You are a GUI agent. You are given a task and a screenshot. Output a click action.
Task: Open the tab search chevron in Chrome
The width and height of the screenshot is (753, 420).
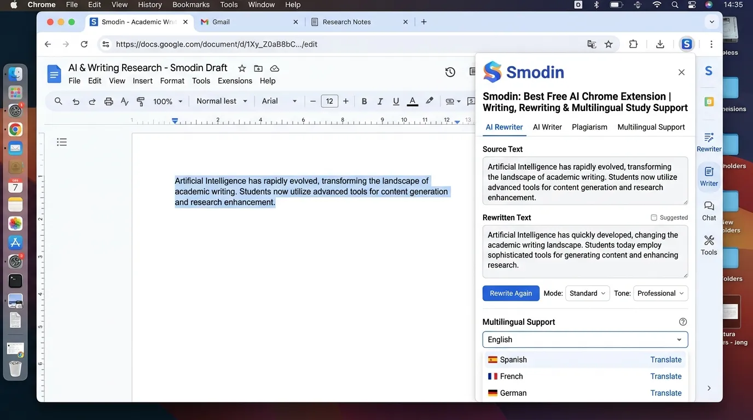(711, 22)
